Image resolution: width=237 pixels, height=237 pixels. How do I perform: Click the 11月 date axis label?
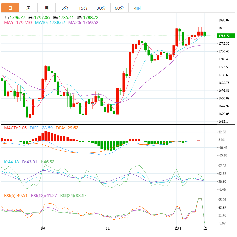(x=109, y=229)
